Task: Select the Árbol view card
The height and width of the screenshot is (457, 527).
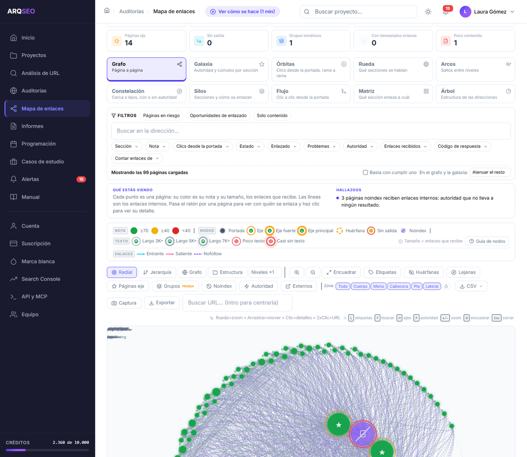Action: (x=475, y=94)
